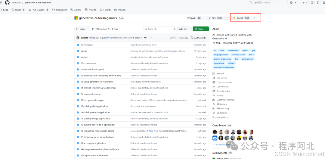Click the eye icon next to 831 watching
The width and height of the screenshot is (325, 159).
click(214, 108)
